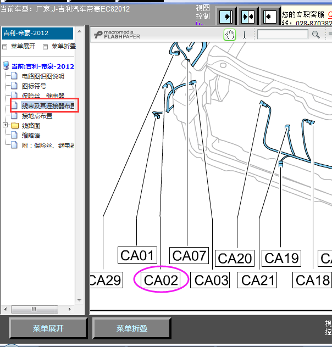Image resolution: width=332 pixels, height=347 pixels.
Task: Select the FlashPaper hand pan tool
Action: 230,35
